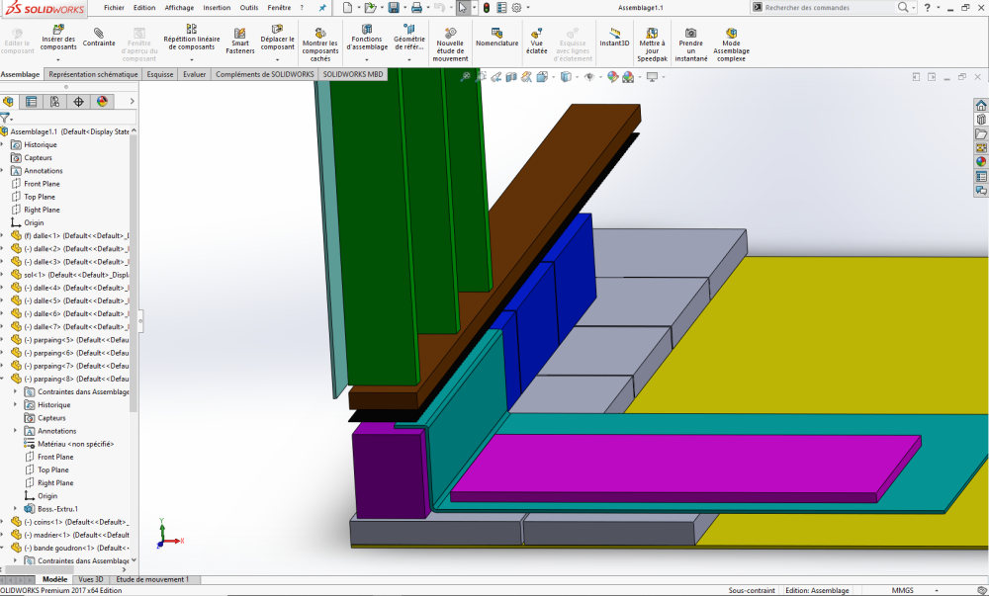Open the Nomenclature tool

click(497, 37)
